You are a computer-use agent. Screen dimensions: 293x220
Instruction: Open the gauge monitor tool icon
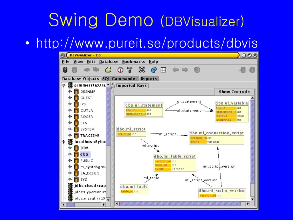[120, 70]
